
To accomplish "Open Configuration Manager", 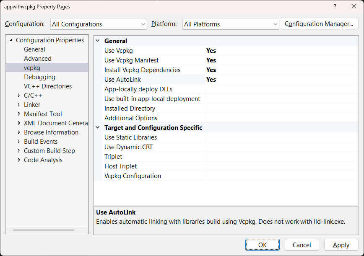I will tap(319, 24).
